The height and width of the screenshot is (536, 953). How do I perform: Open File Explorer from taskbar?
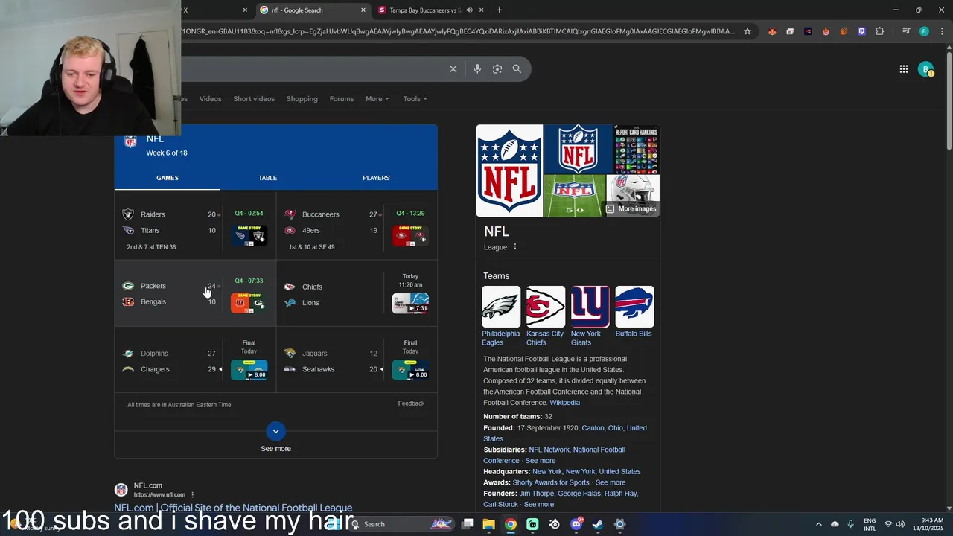click(x=488, y=524)
